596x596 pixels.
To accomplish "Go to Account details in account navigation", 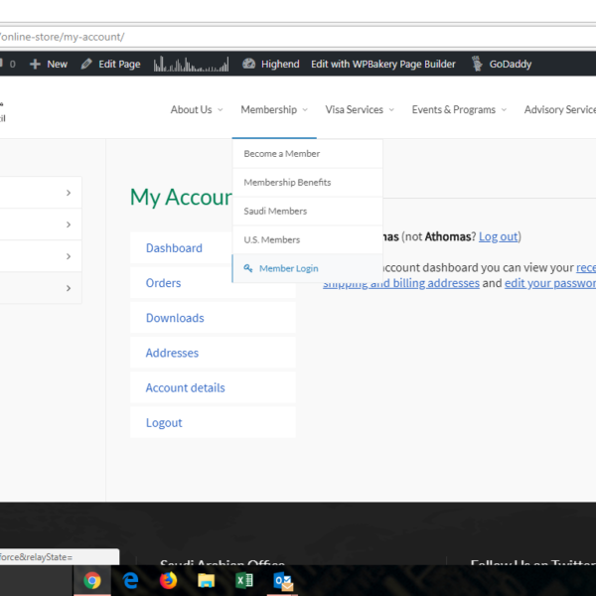I will pyautogui.click(x=185, y=387).
